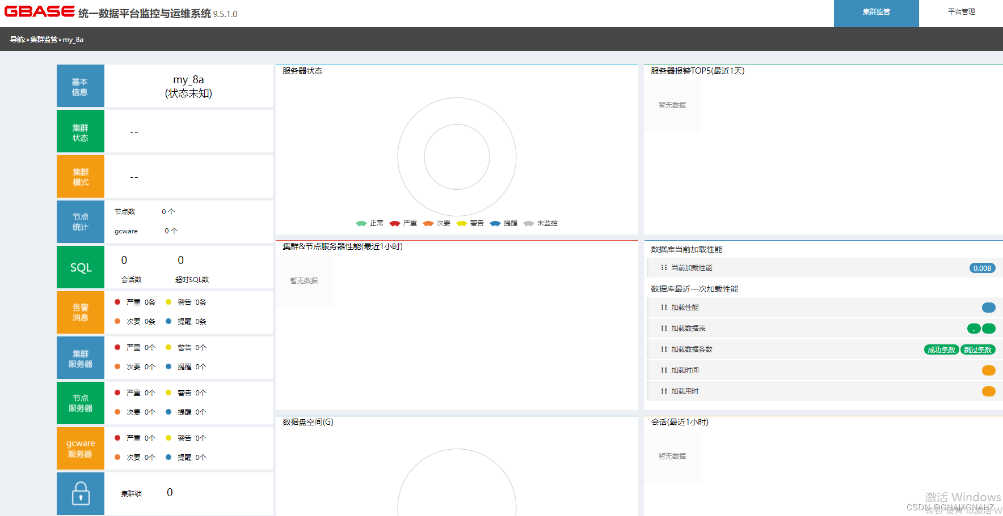Image resolution: width=1003 pixels, height=516 pixels.
Task: Click the 基本信息 blue tile icon
Action: (x=80, y=86)
